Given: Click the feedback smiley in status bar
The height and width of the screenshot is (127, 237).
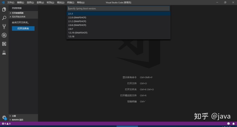Looking at the screenshot, I should click(228, 123).
